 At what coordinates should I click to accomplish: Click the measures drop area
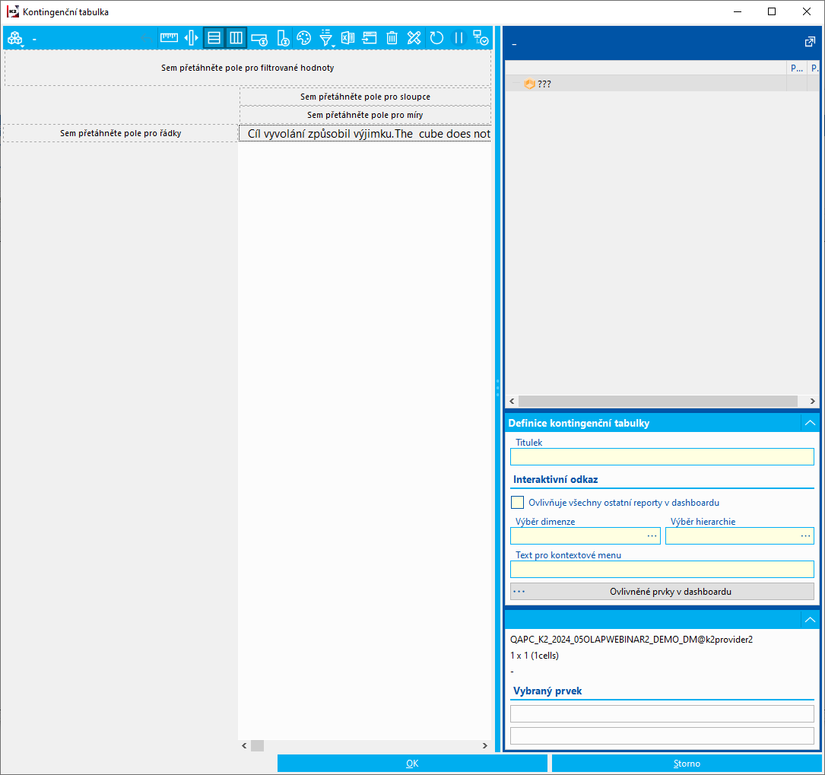pyautogui.click(x=365, y=115)
